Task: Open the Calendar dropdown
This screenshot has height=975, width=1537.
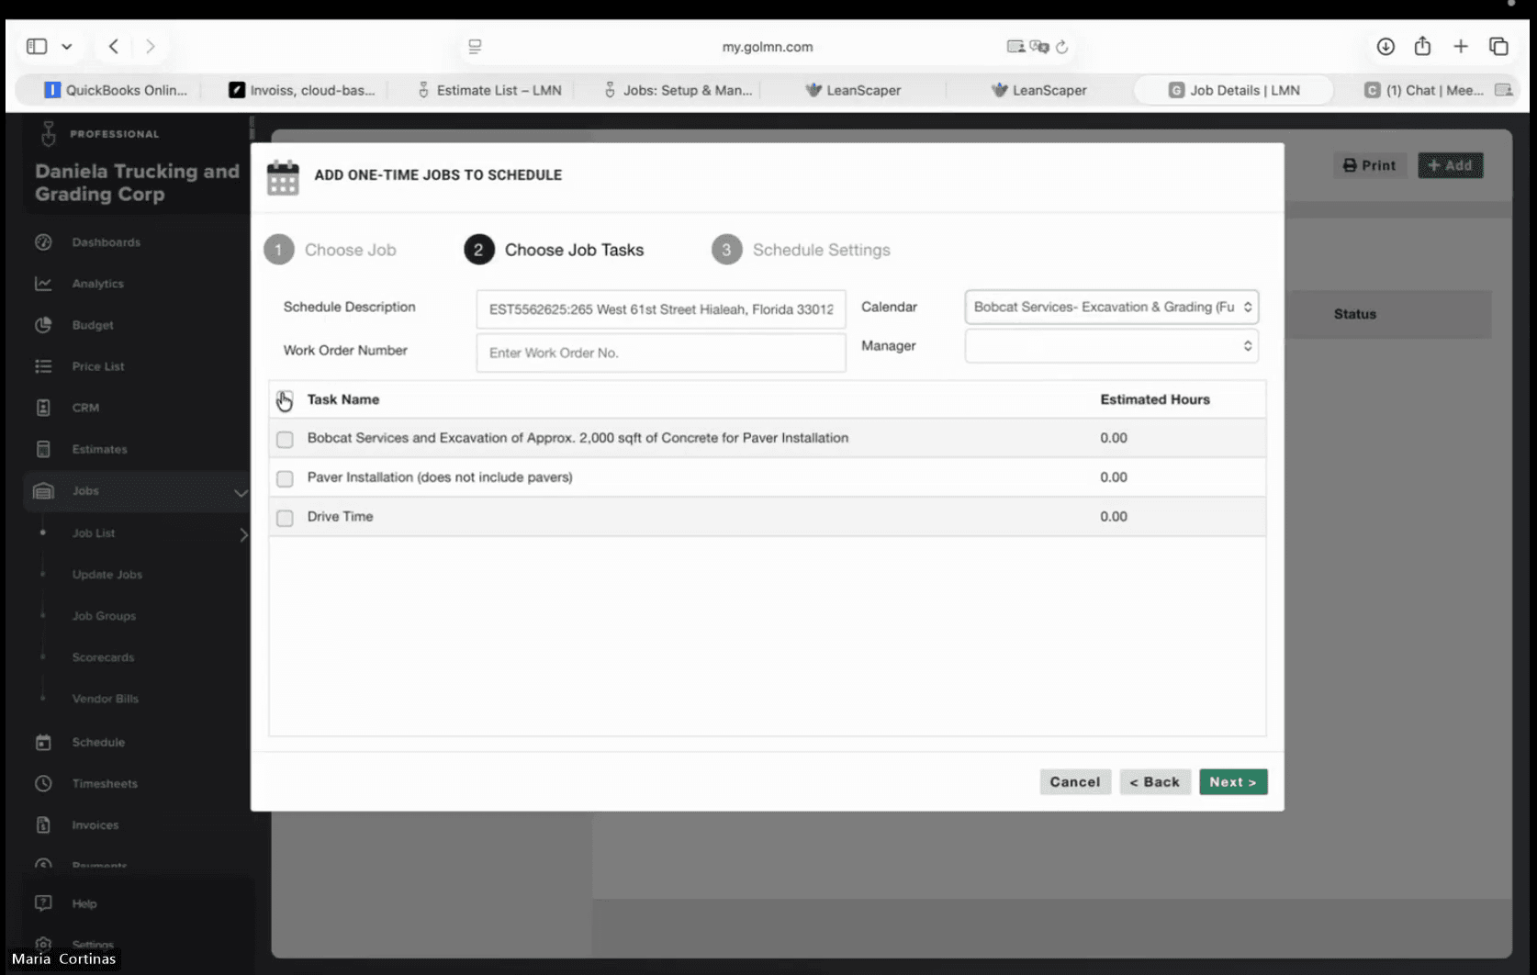Action: pyautogui.click(x=1111, y=307)
